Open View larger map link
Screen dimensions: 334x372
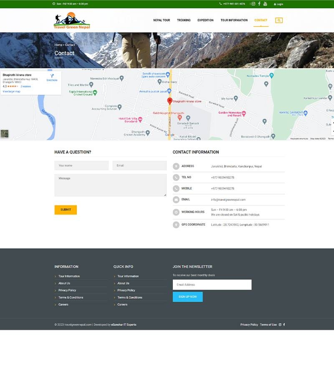tap(12, 91)
